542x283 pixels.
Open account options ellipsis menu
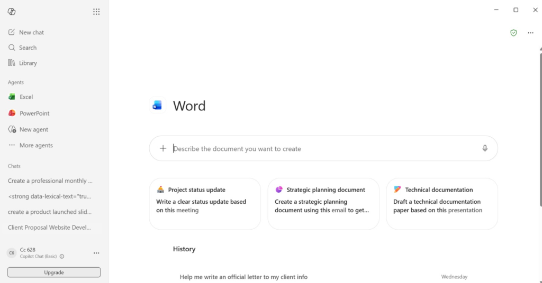96,253
